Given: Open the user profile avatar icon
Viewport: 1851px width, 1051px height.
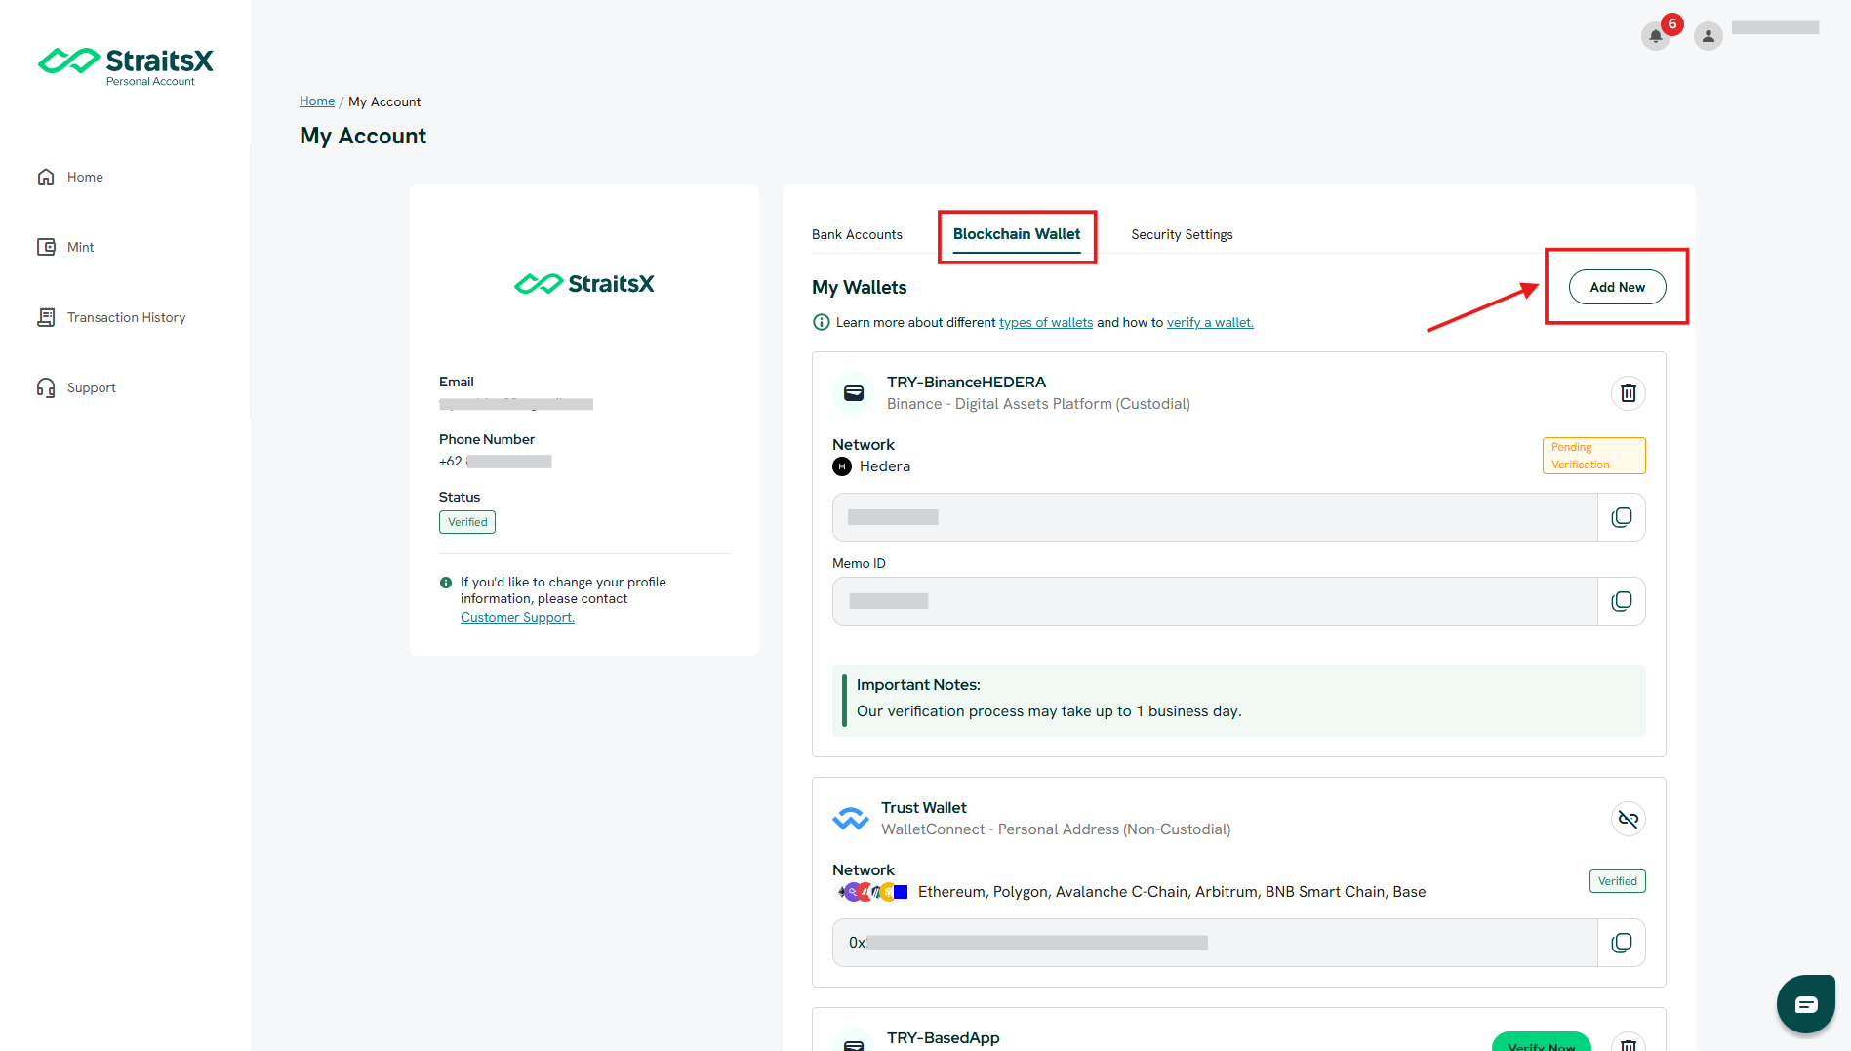Looking at the screenshot, I should point(1708,36).
